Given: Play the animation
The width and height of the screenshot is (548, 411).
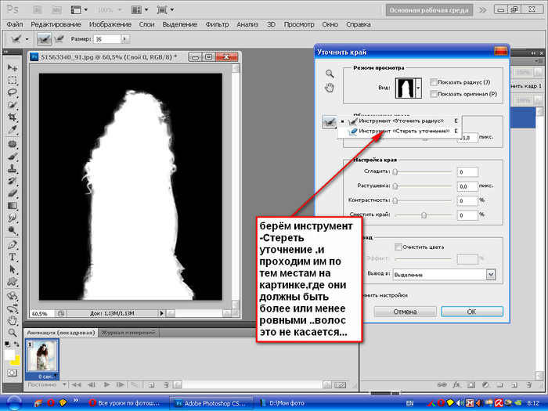Looking at the screenshot, I should point(106,384).
